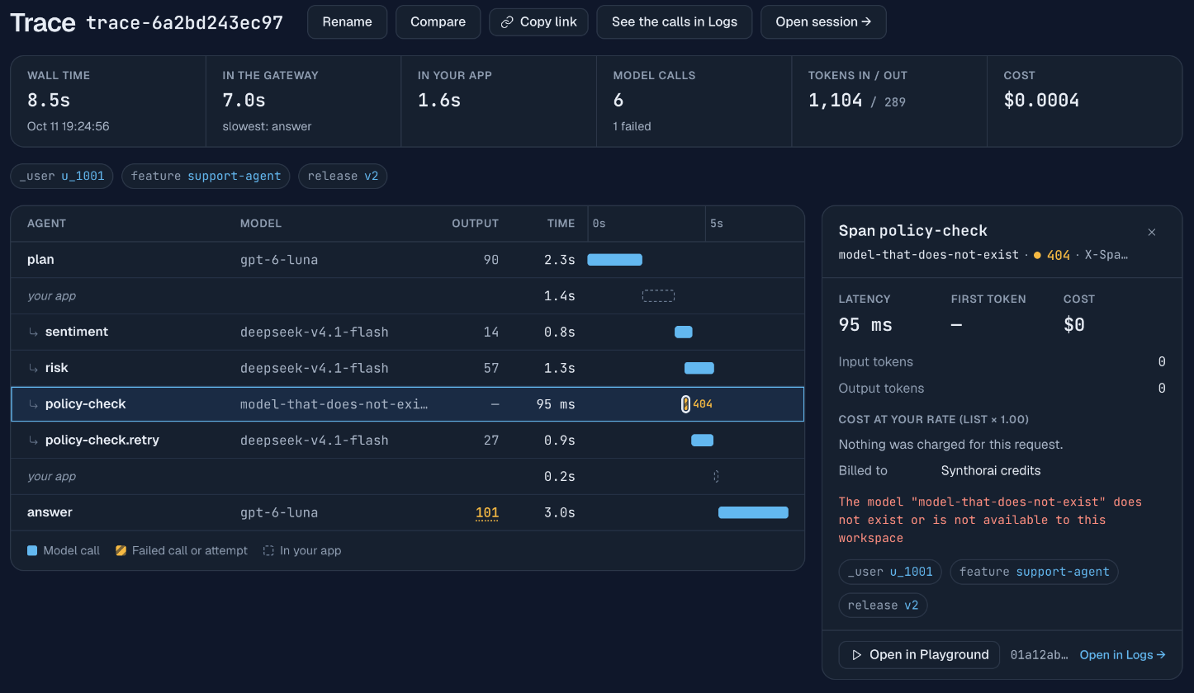Click the truncated request ID 01a12ab…

[x=1039, y=655]
